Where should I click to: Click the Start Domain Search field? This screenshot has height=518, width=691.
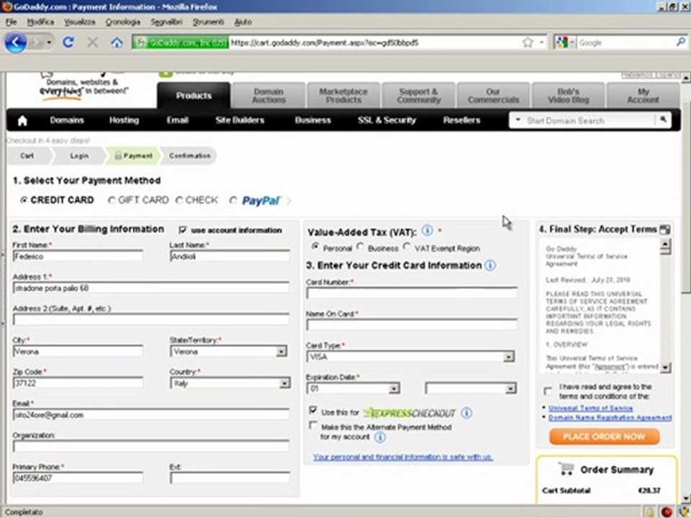pos(590,120)
